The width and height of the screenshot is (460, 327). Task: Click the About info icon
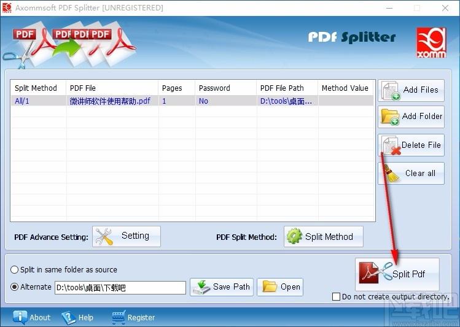(x=20, y=318)
